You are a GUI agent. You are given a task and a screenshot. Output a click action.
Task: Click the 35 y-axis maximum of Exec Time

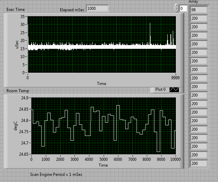(23, 17)
